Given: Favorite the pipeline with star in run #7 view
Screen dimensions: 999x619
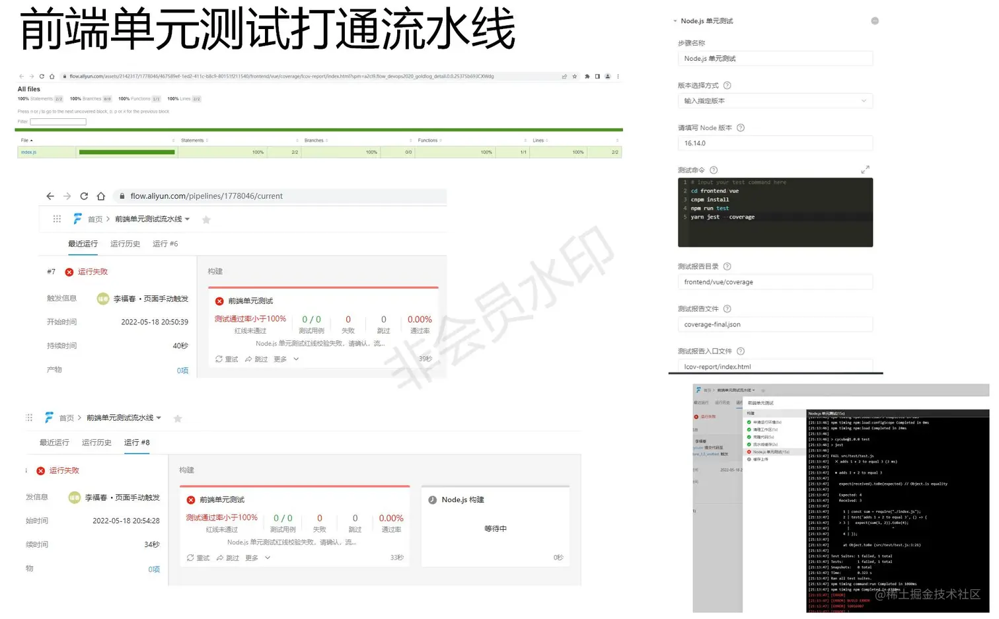Looking at the screenshot, I should coord(206,219).
